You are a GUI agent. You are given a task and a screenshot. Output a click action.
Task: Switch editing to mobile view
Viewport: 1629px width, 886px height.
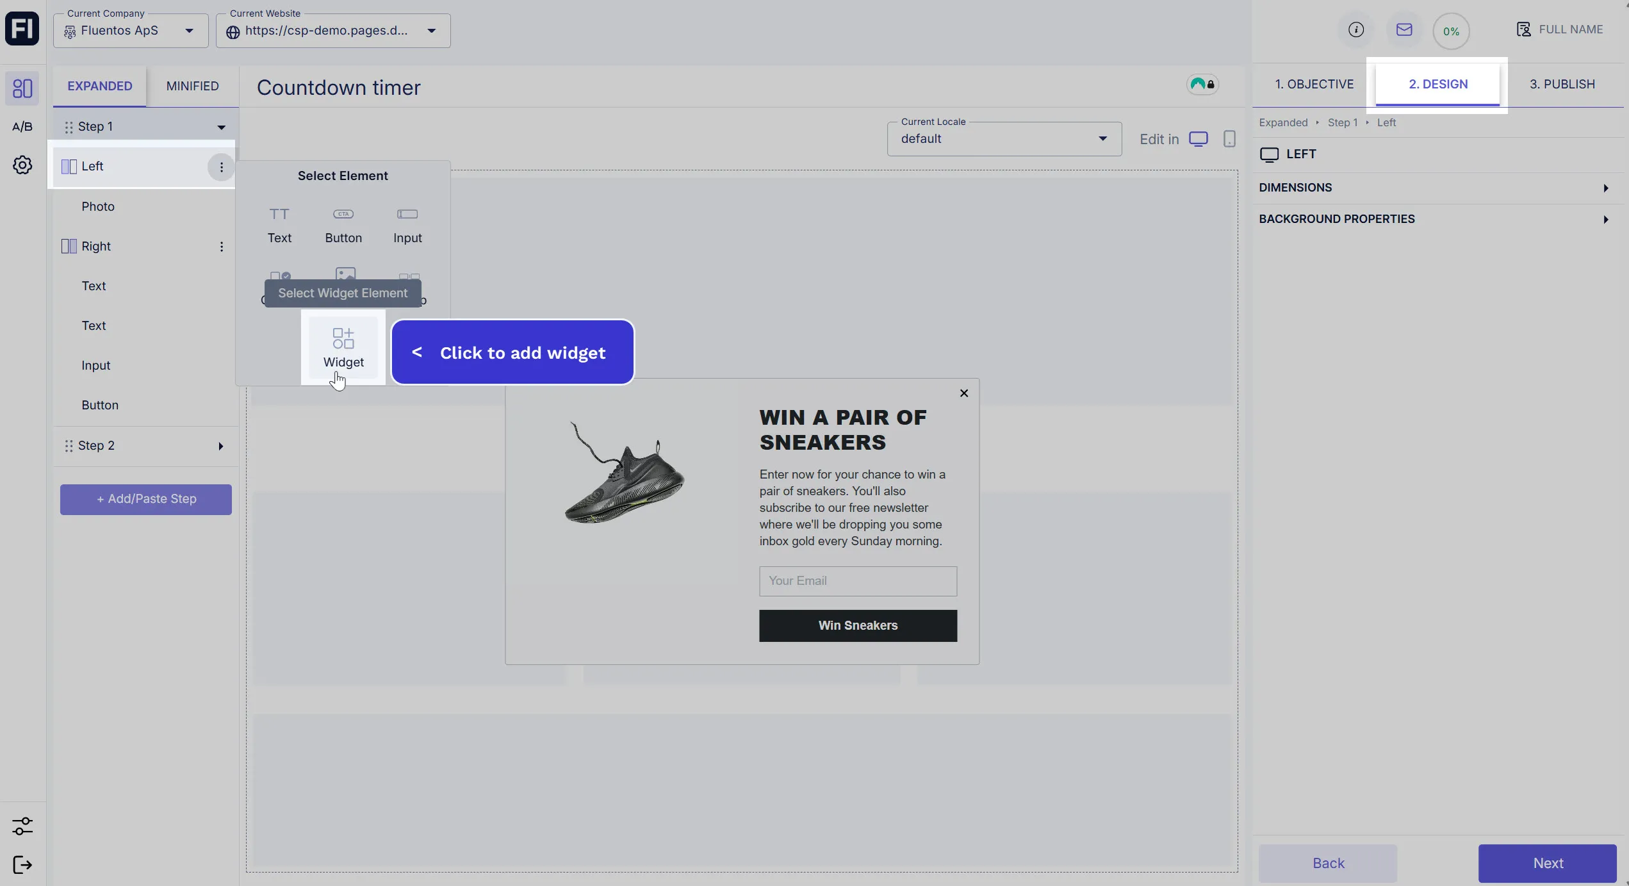(x=1229, y=138)
